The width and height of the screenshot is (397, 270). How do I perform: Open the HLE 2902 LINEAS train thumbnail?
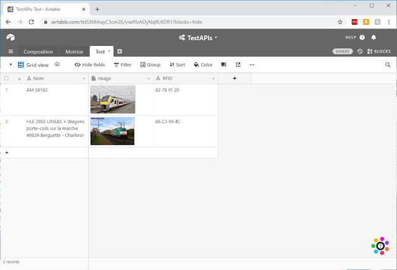coord(112,131)
